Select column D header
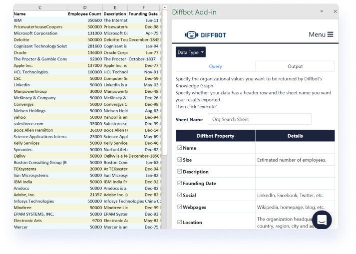Viewport: 356px width, 254px height. tap(85, 7)
